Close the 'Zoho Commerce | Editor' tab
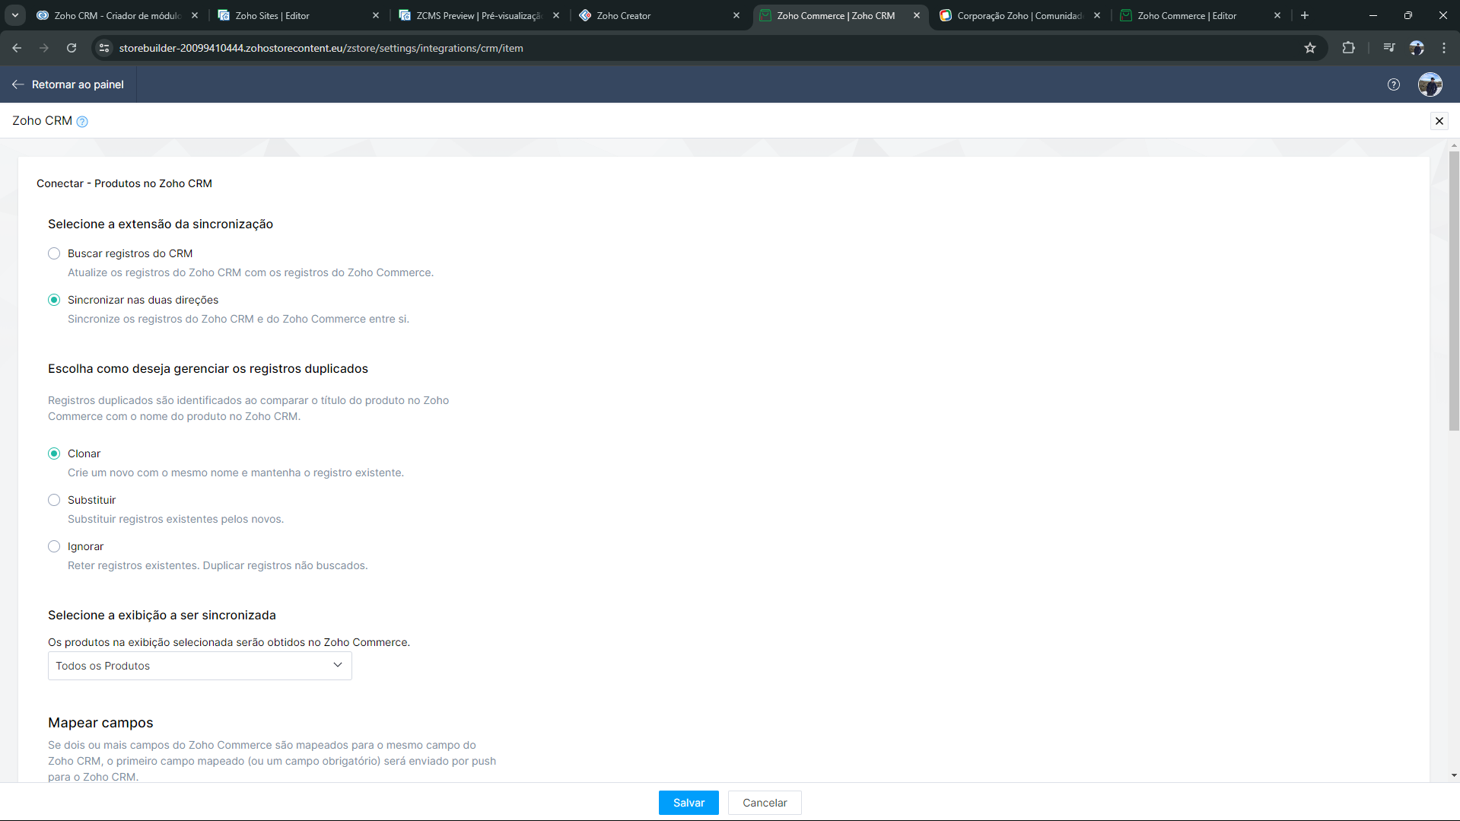Image resolution: width=1460 pixels, height=821 pixels. click(1277, 15)
